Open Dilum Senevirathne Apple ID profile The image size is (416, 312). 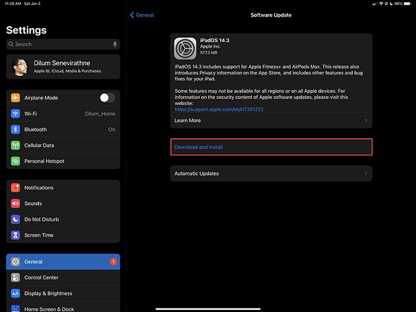click(63, 67)
